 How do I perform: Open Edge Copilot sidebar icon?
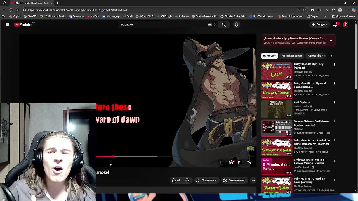tap(354, 10)
